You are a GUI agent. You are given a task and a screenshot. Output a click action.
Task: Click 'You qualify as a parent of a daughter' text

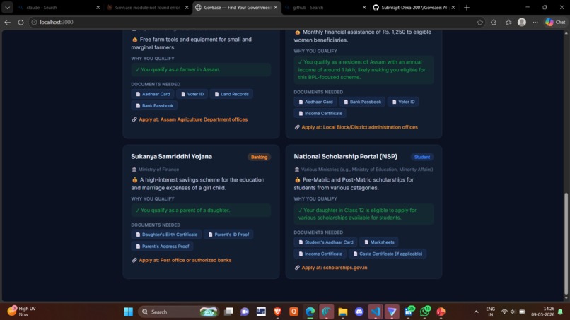click(185, 211)
